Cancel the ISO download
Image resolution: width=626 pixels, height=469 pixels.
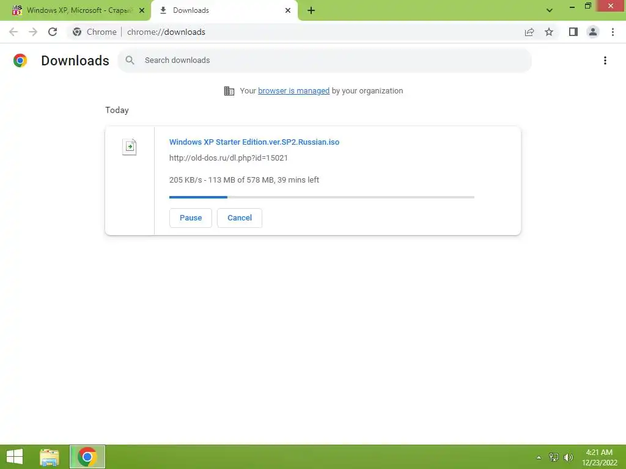pyautogui.click(x=240, y=218)
